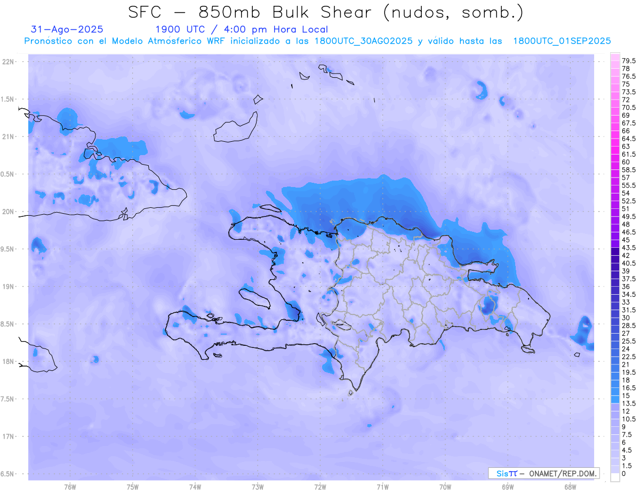Click the legend value '39'

[626, 271]
